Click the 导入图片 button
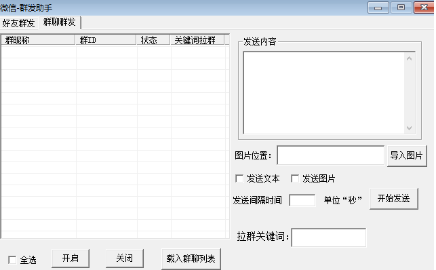This screenshot has height=270, width=436. tap(407, 156)
